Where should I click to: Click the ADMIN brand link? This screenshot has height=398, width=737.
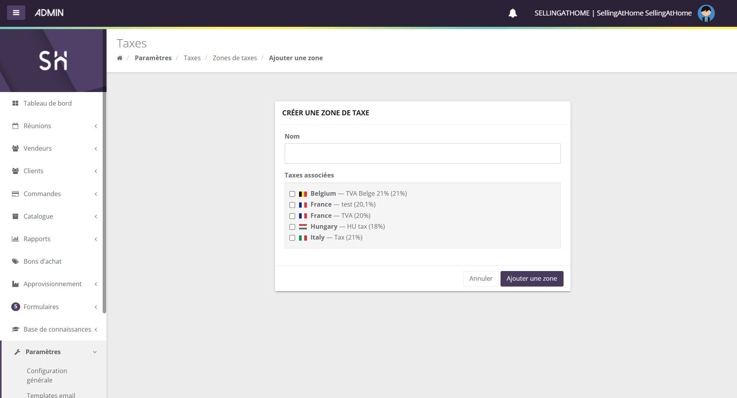tap(49, 13)
